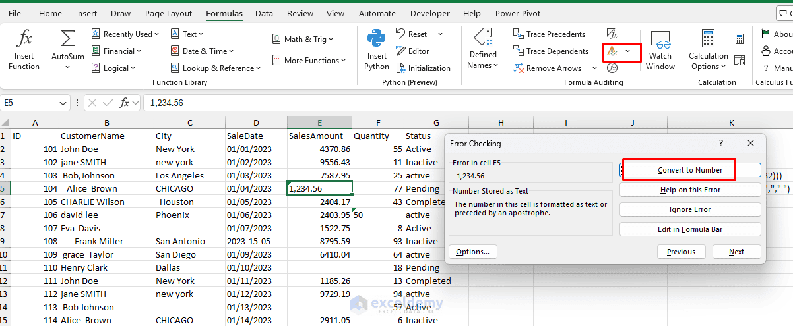
Task: Open the More Functions dropdown
Action: (309, 61)
